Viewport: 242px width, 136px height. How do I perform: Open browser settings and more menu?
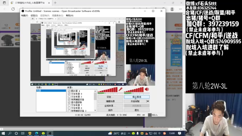[180, 9]
